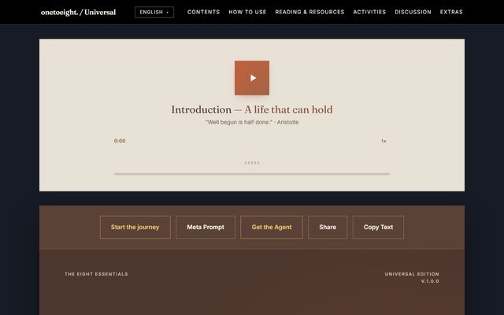Viewport: 504px width, 315px height.
Task: Open the HOW TO USE menu item
Action: click(x=247, y=12)
